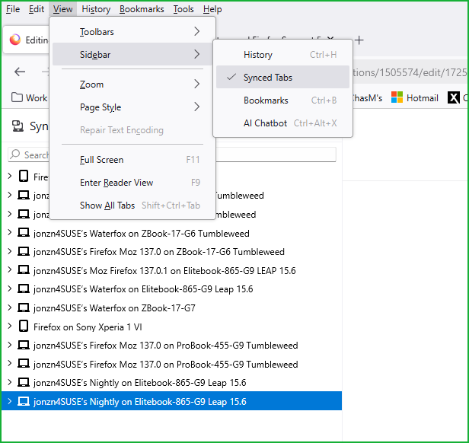Open the Hotmail bookmark

point(414,97)
